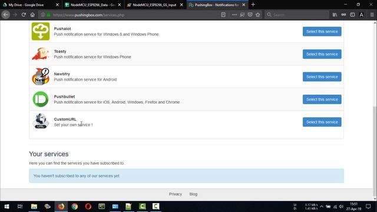Open the Blog footer link
This screenshot has width=377, height=212.
pos(193,194)
